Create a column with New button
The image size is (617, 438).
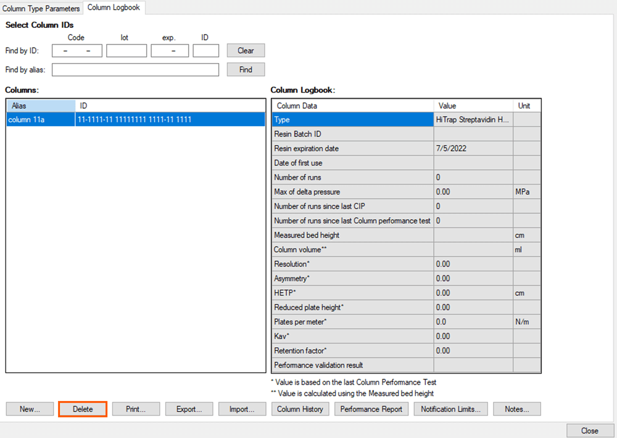coord(30,409)
